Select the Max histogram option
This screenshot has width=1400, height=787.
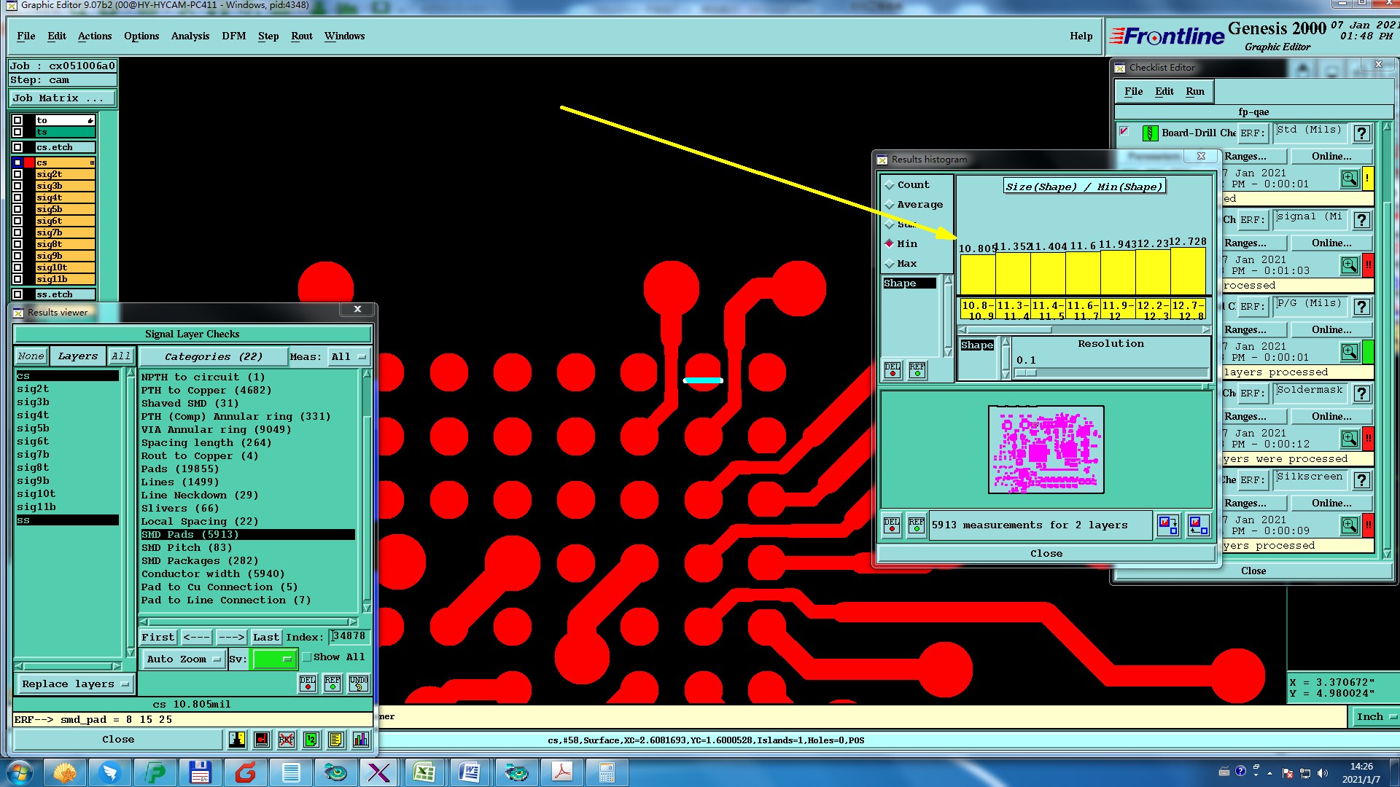(890, 264)
